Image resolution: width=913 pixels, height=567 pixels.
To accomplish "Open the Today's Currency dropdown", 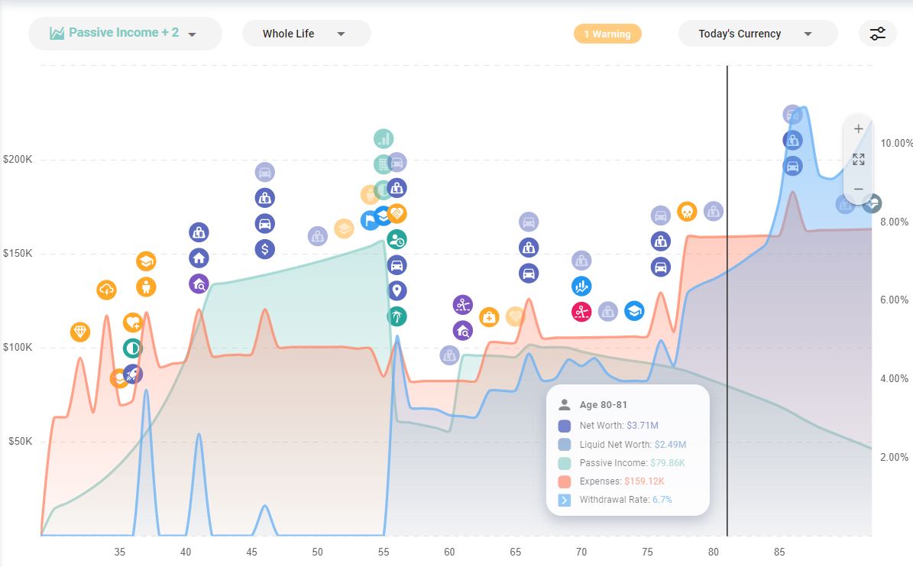I will (x=757, y=33).
